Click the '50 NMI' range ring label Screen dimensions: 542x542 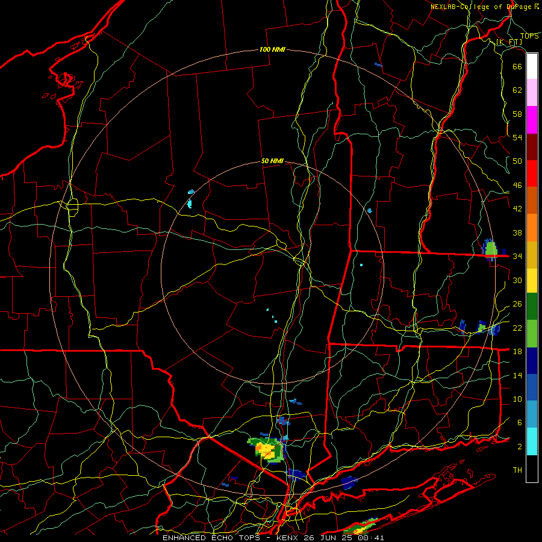tap(272, 161)
